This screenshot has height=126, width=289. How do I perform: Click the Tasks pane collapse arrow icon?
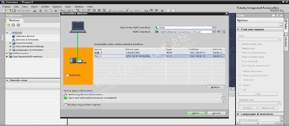(282, 15)
